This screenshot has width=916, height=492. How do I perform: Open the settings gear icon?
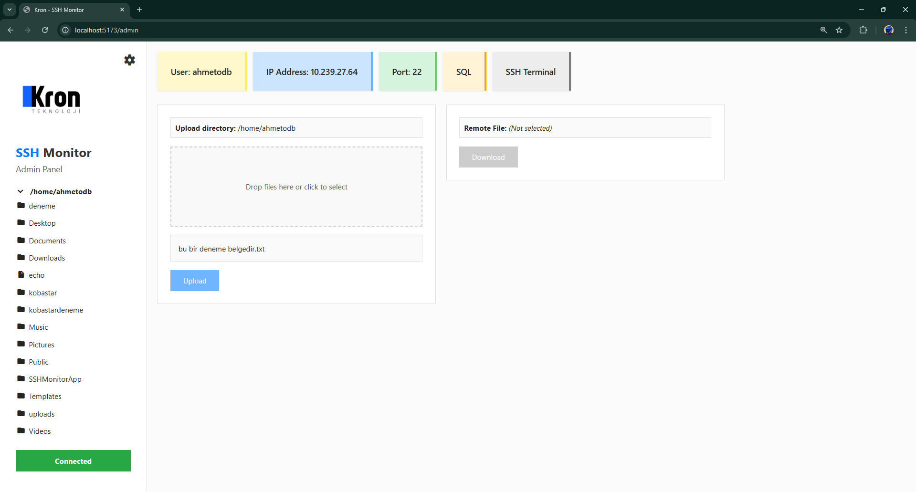click(x=129, y=60)
